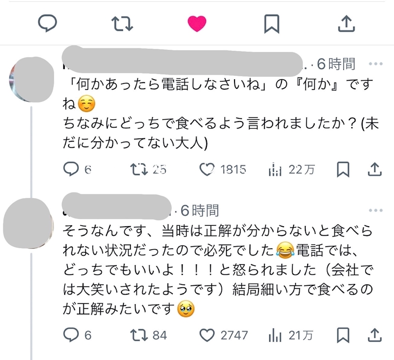Open more options on second reply
Image resolution: width=394 pixels, height=360 pixels.
coord(376,210)
